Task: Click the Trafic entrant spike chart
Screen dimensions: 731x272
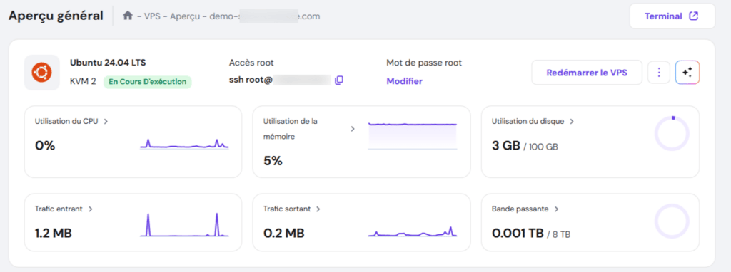Action: pyautogui.click(x=185, y=224)
